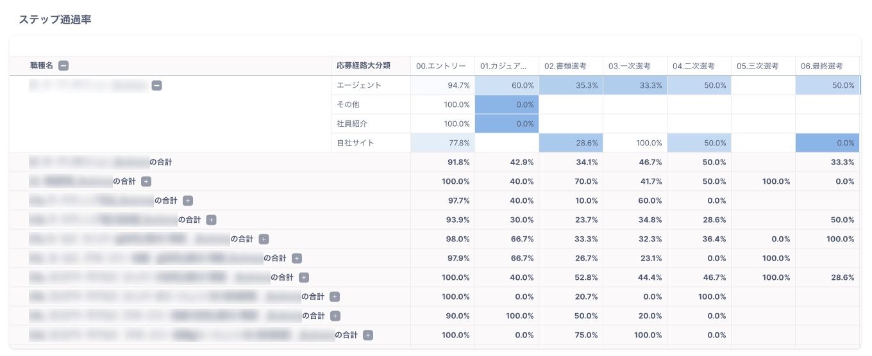Image resolution: width=872 pixels, height=356 pixels.
Task: Sort by the 00.エントリー column header
Action: tap(441, 66)
